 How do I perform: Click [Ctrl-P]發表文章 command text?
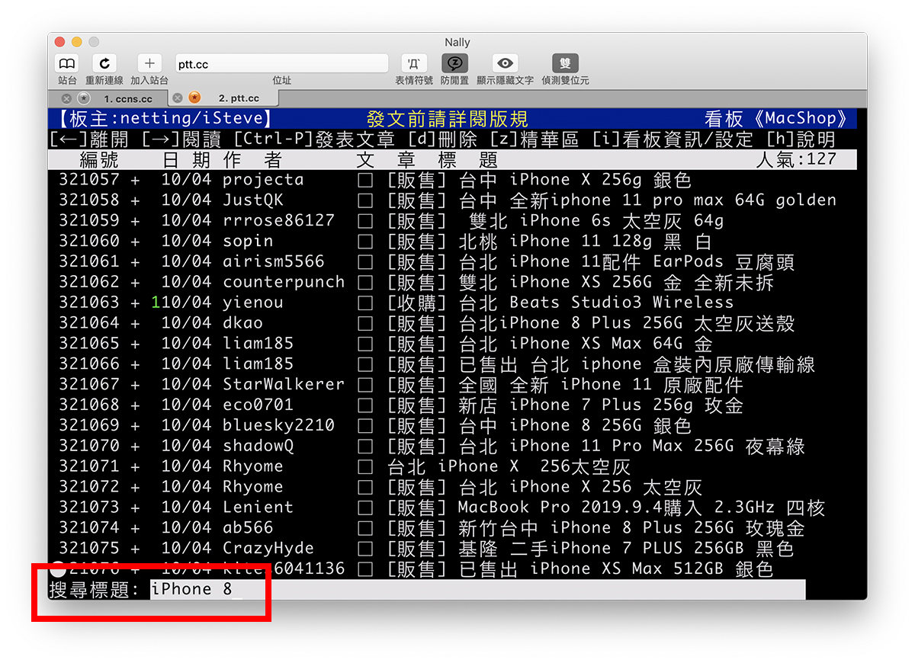(x=314, y=139)
